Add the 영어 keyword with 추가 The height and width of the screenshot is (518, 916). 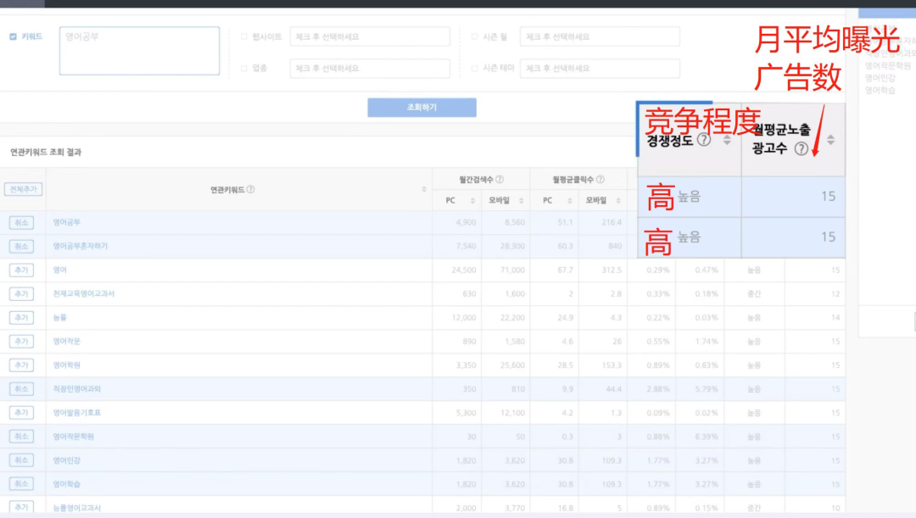(x=21, y=270)
